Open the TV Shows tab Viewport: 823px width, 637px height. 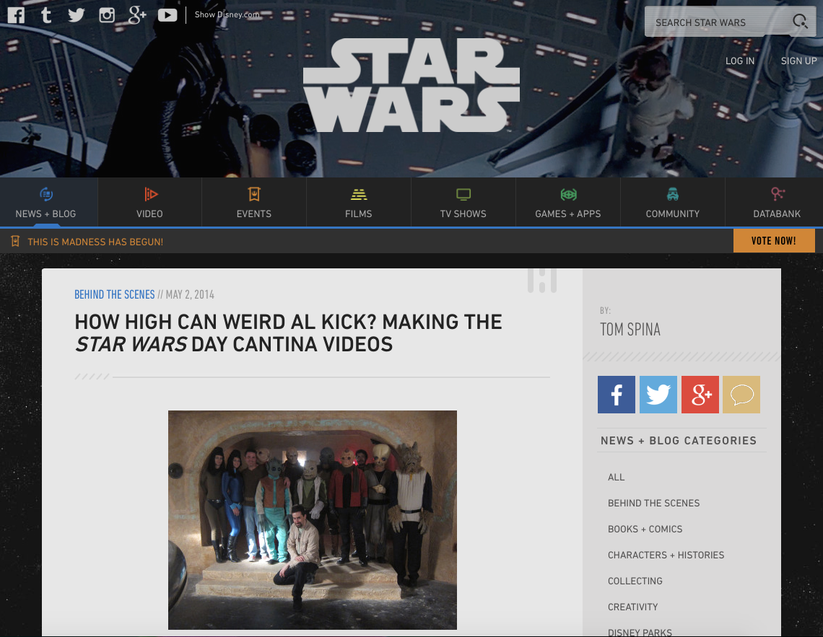pyautogui.click(x=463, y=203)
